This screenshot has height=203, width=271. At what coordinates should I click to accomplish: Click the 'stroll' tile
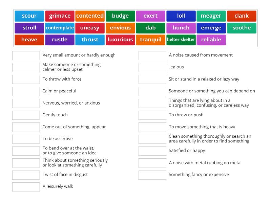(29, 28)
